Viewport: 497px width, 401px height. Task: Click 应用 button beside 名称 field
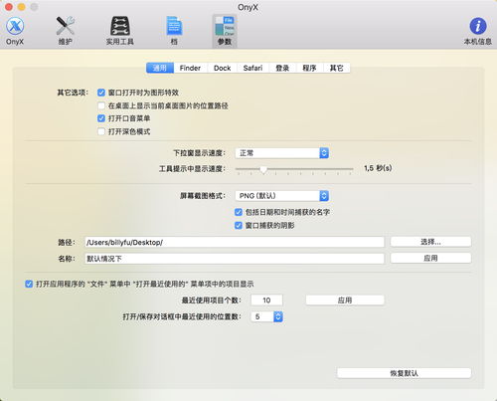click(430, 258)
